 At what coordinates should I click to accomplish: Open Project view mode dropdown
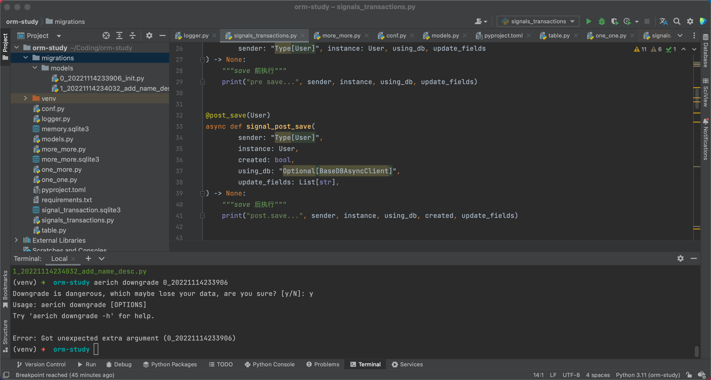click(59, 36)
